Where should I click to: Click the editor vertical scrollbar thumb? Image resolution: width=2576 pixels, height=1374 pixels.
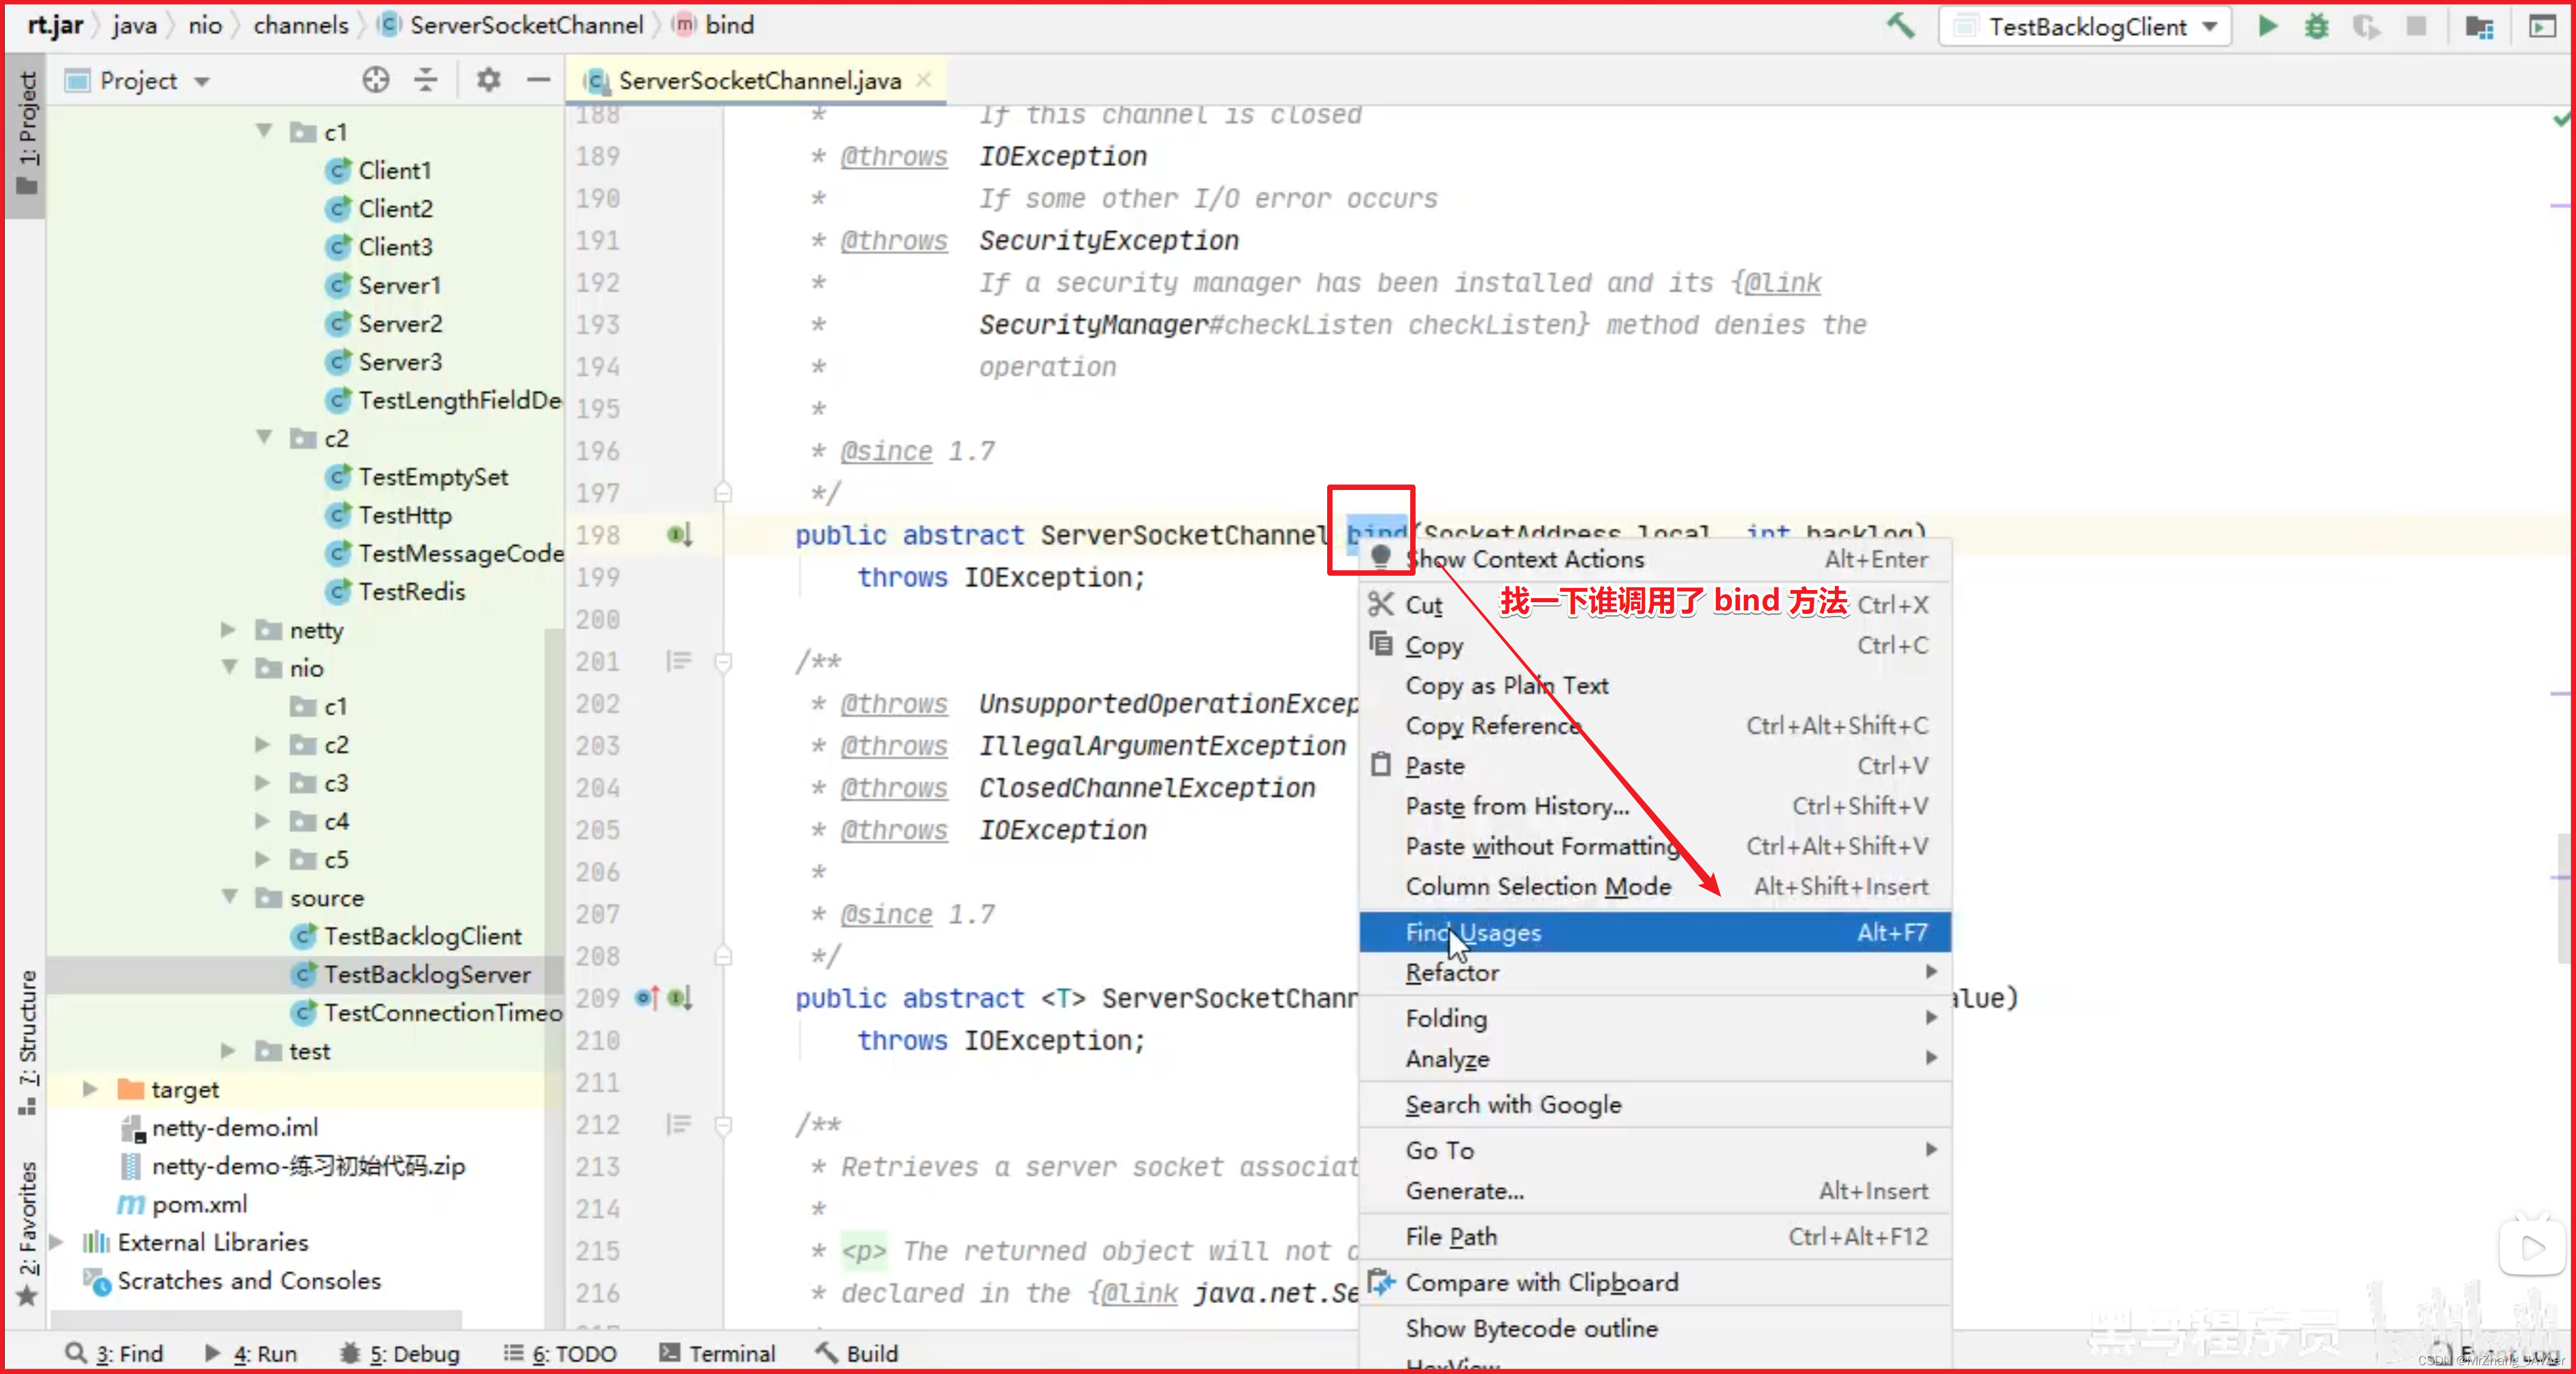click(2565, 898)
